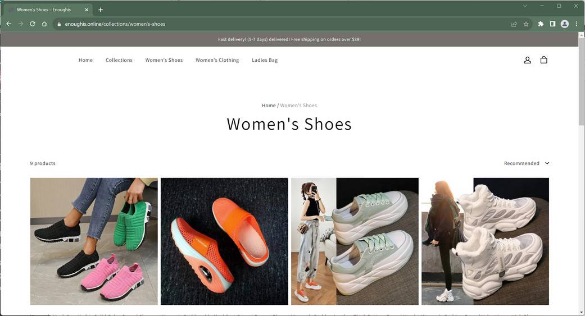Open the white chunky fur sneakers
The width and height of the screenshot is (585, 316).
tap(485, 241)
